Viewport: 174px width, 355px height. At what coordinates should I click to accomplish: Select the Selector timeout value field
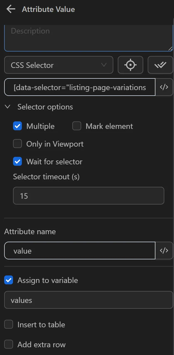[88, 196]
